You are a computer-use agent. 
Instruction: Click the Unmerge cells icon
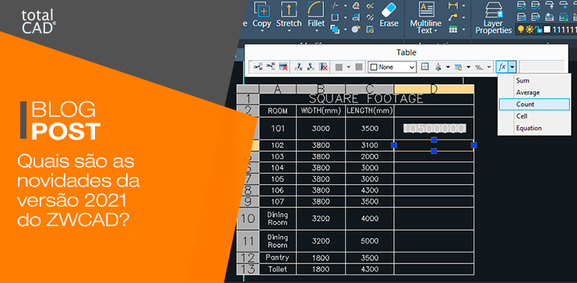(x=359, y=67)
